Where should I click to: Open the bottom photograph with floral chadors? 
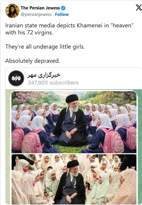tap(74, 179)
